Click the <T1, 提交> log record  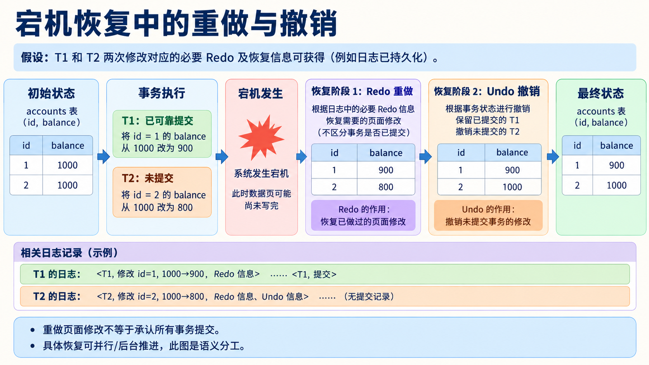(x=314, y=274)
